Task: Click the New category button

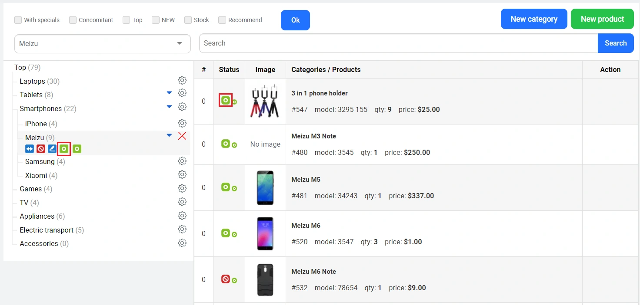Action: 534,19
